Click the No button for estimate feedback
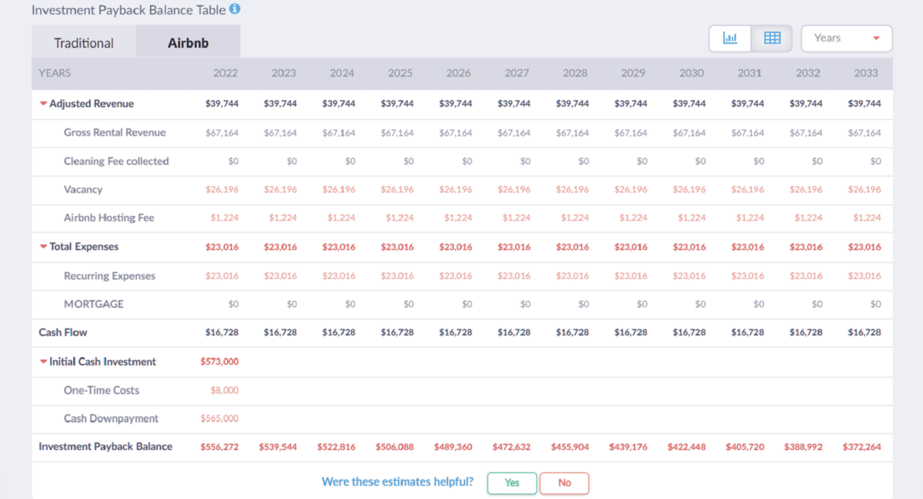Screen dimensions: 923x499 point(564,482)
